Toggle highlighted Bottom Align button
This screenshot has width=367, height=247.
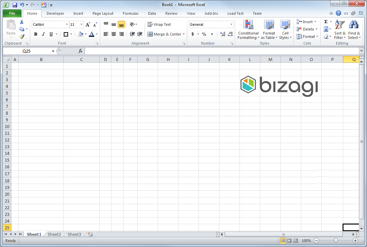pos(121,24)
